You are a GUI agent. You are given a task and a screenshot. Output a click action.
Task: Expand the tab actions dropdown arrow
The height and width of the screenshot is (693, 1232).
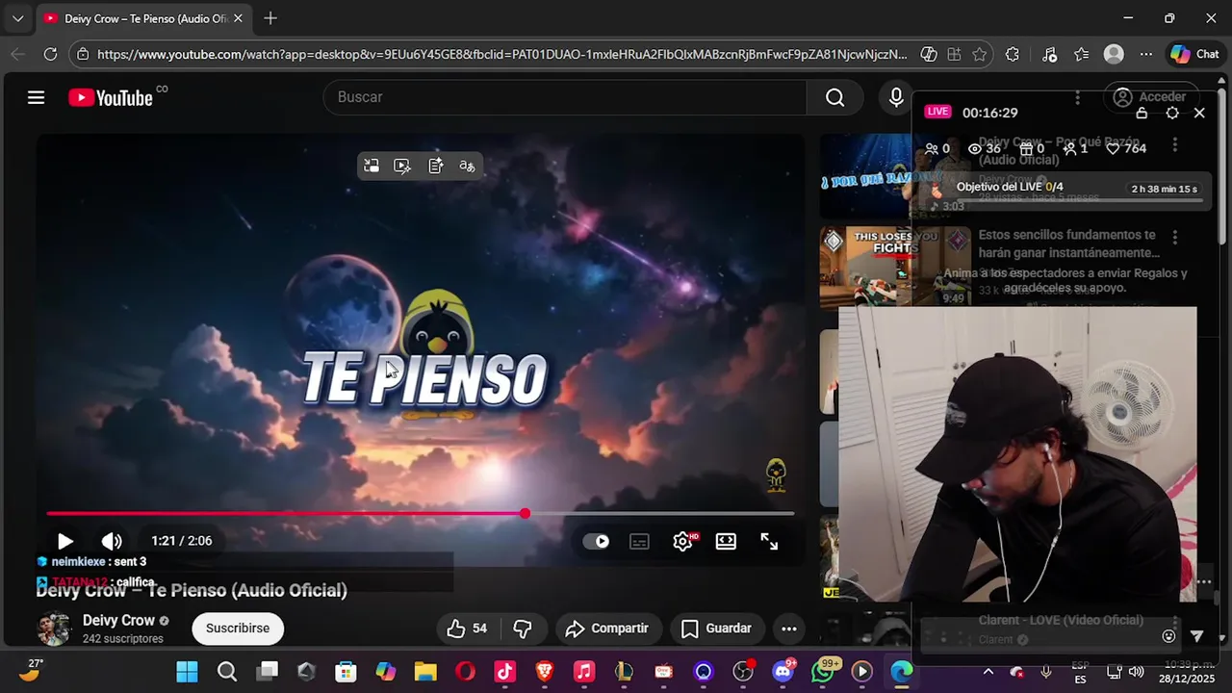17,18
